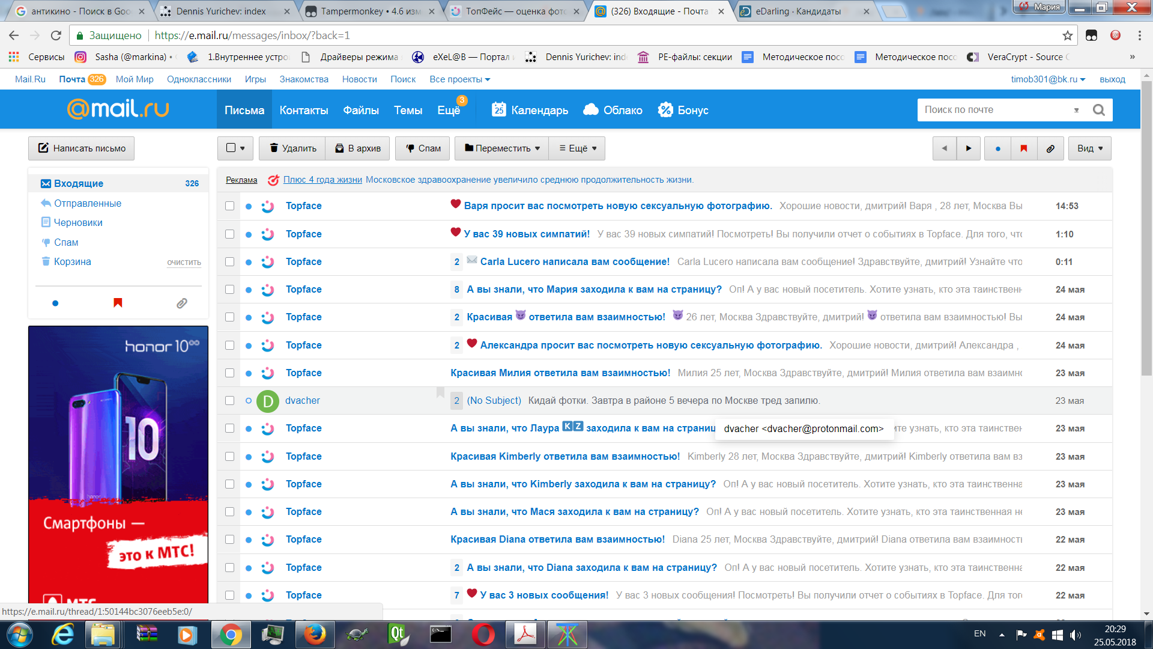The width and height of the screenshot is (1153, 649).
Task: Expand the Все проекты menu
Action: 459,79
